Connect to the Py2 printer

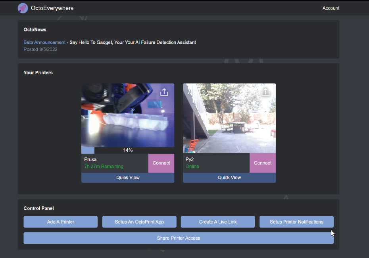coord(263,163)
